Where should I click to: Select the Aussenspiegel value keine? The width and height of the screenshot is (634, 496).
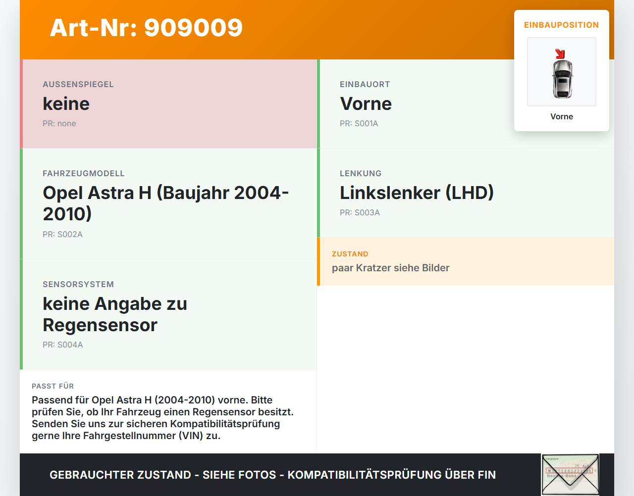(x=66, y=103)
